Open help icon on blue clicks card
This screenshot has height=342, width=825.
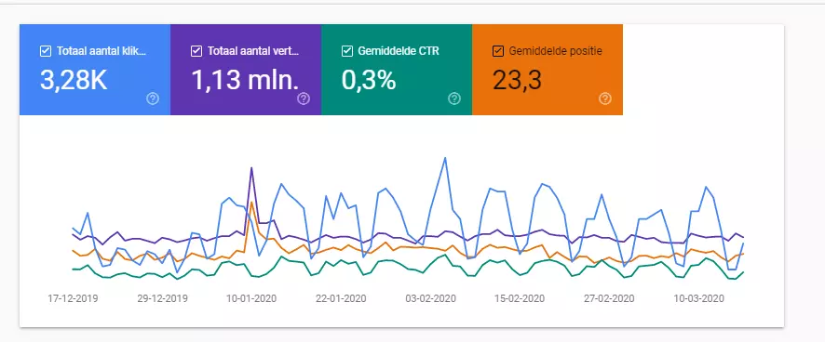[x=153, y=99]
